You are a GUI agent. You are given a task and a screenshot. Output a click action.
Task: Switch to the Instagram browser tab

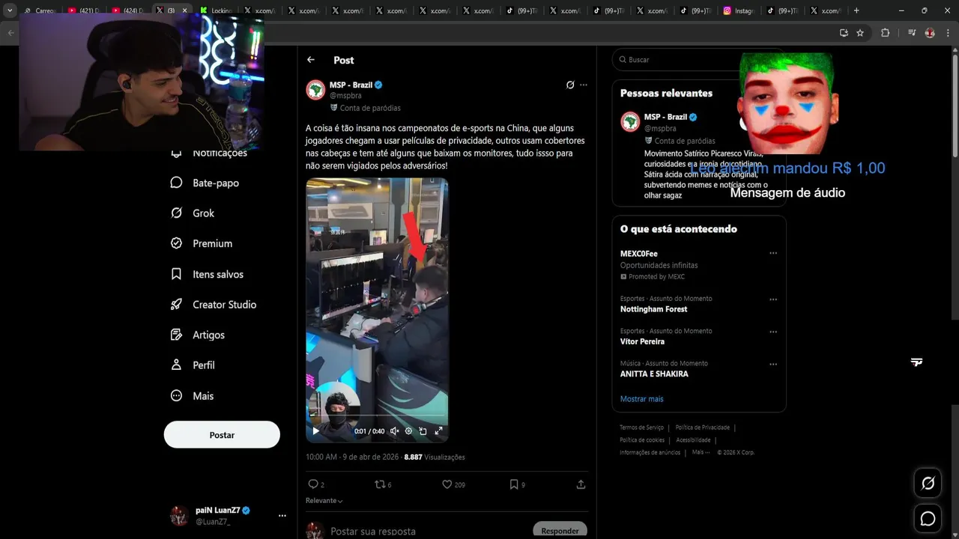click(x=738, y=10)
